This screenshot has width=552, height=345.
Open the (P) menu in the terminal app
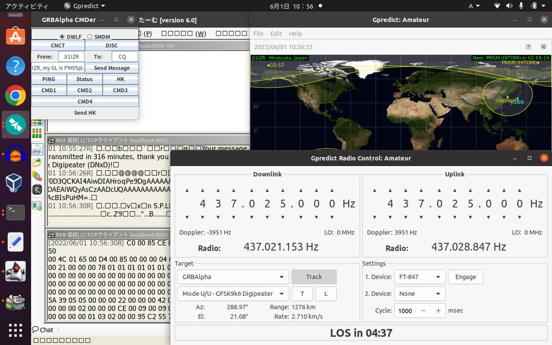(x=148, y=34)
